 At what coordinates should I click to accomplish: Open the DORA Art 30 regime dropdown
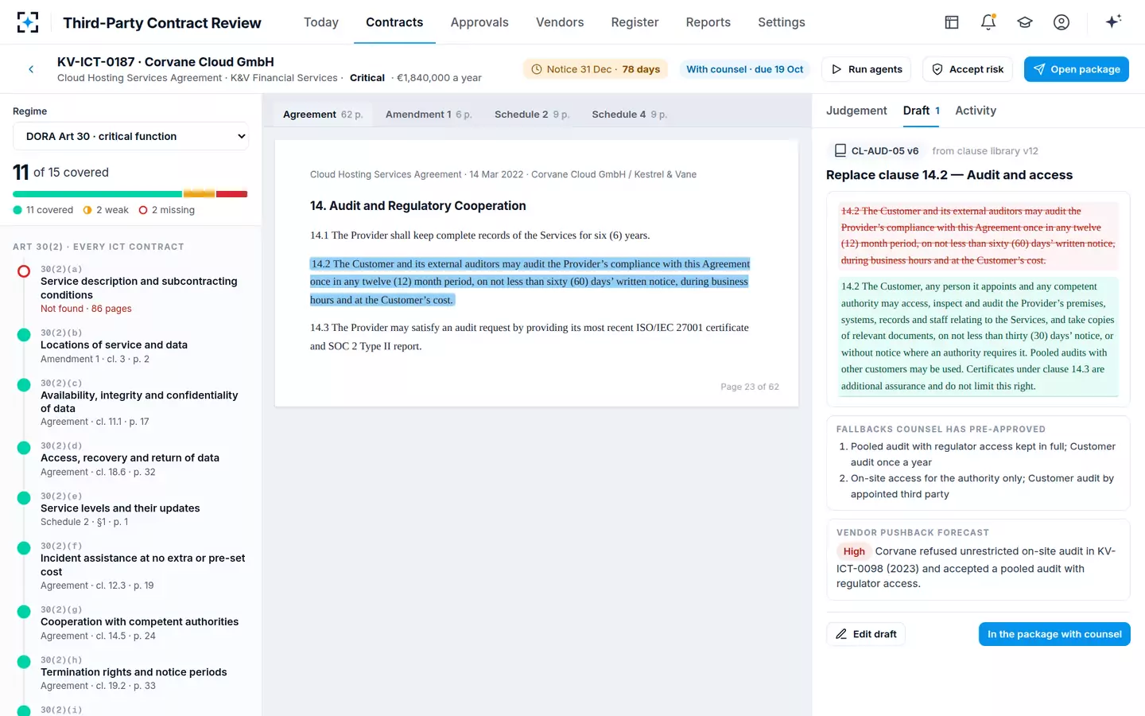130,136
